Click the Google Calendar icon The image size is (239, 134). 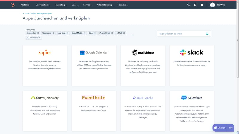tap(82, 53)
